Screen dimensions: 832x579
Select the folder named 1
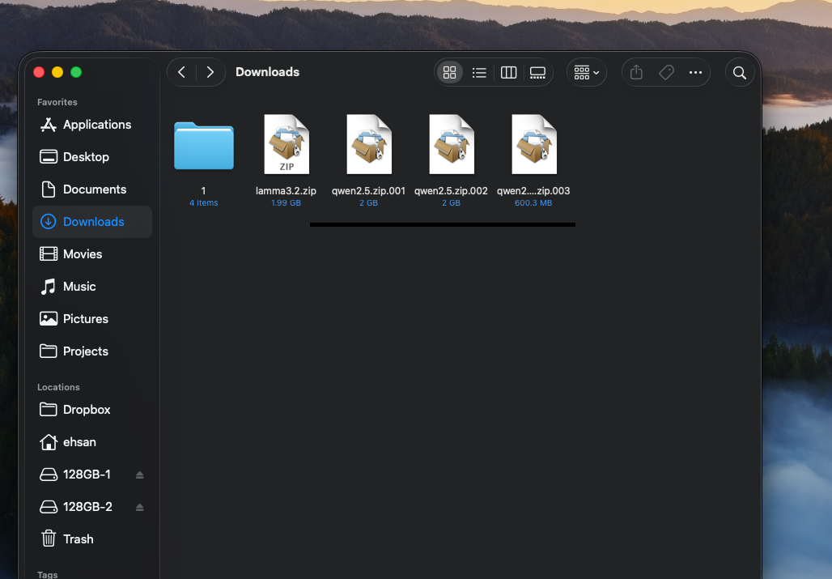pyautogui.click(x=204, y=146)
